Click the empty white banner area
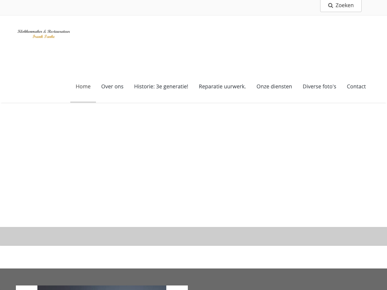Image resolution: width=387 pixels, height=290 pixels. click(x=193, y=165)
